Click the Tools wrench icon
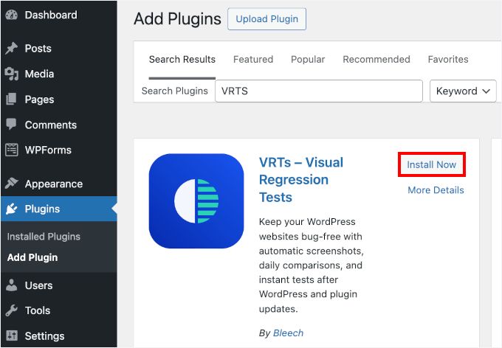Screen dimensions: 502x348 pos(12,310)
